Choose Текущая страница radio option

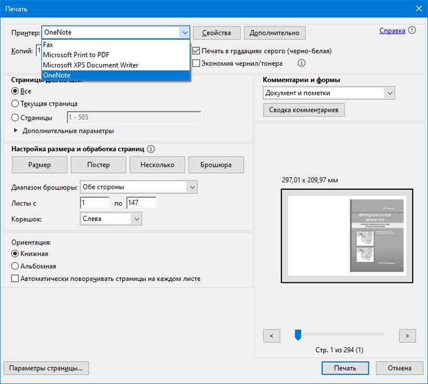[x=15, y=103]
